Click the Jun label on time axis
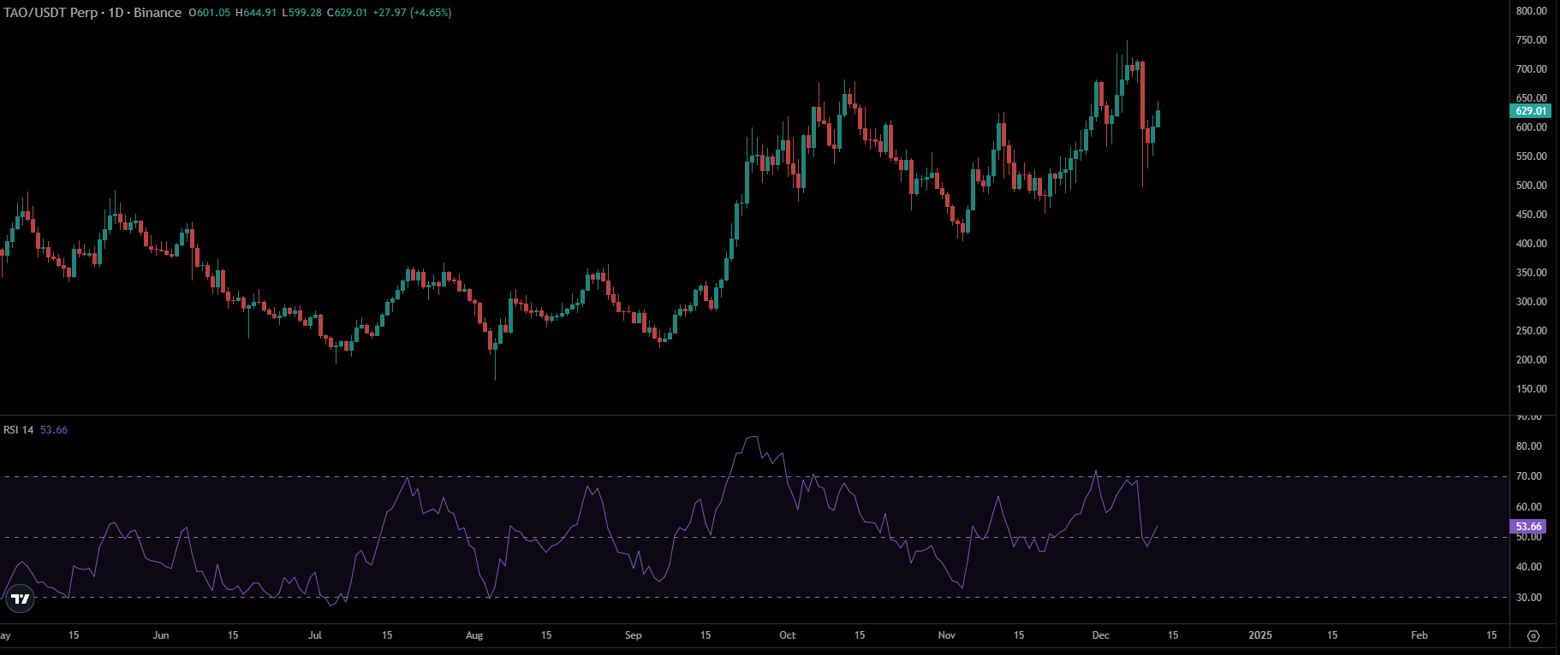This screenshot has width=1560, height=655. pos(161,635)
